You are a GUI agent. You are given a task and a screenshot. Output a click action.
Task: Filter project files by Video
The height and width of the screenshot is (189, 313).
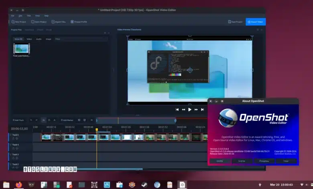click(x=29, y=39)
